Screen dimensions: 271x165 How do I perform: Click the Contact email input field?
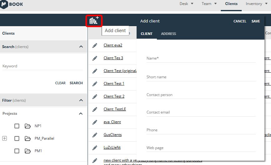(201, 112)
